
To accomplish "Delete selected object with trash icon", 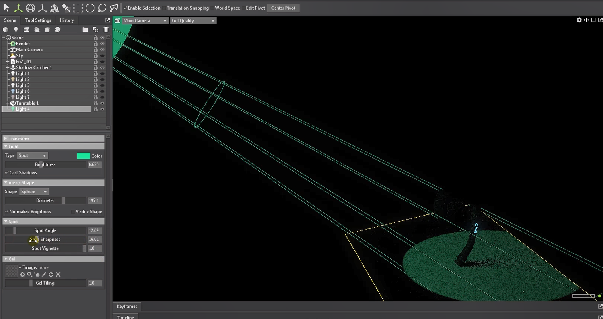I will pyautogui.click(x=106, y=30).
